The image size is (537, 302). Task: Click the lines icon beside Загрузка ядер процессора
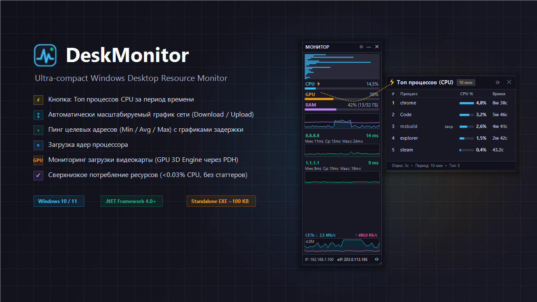(39, 145)
